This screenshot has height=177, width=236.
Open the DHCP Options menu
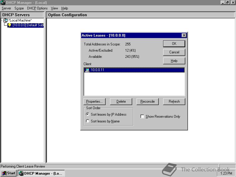pyautogui.click(x=37, y=8)
